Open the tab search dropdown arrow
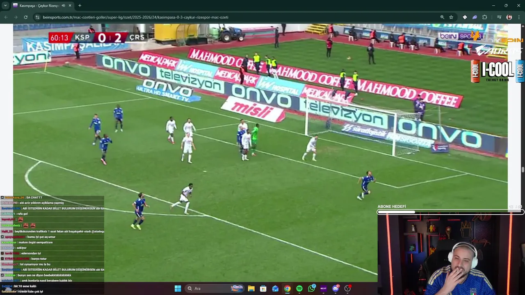Viewport: 525px width, 295px height. click(5, 5)
